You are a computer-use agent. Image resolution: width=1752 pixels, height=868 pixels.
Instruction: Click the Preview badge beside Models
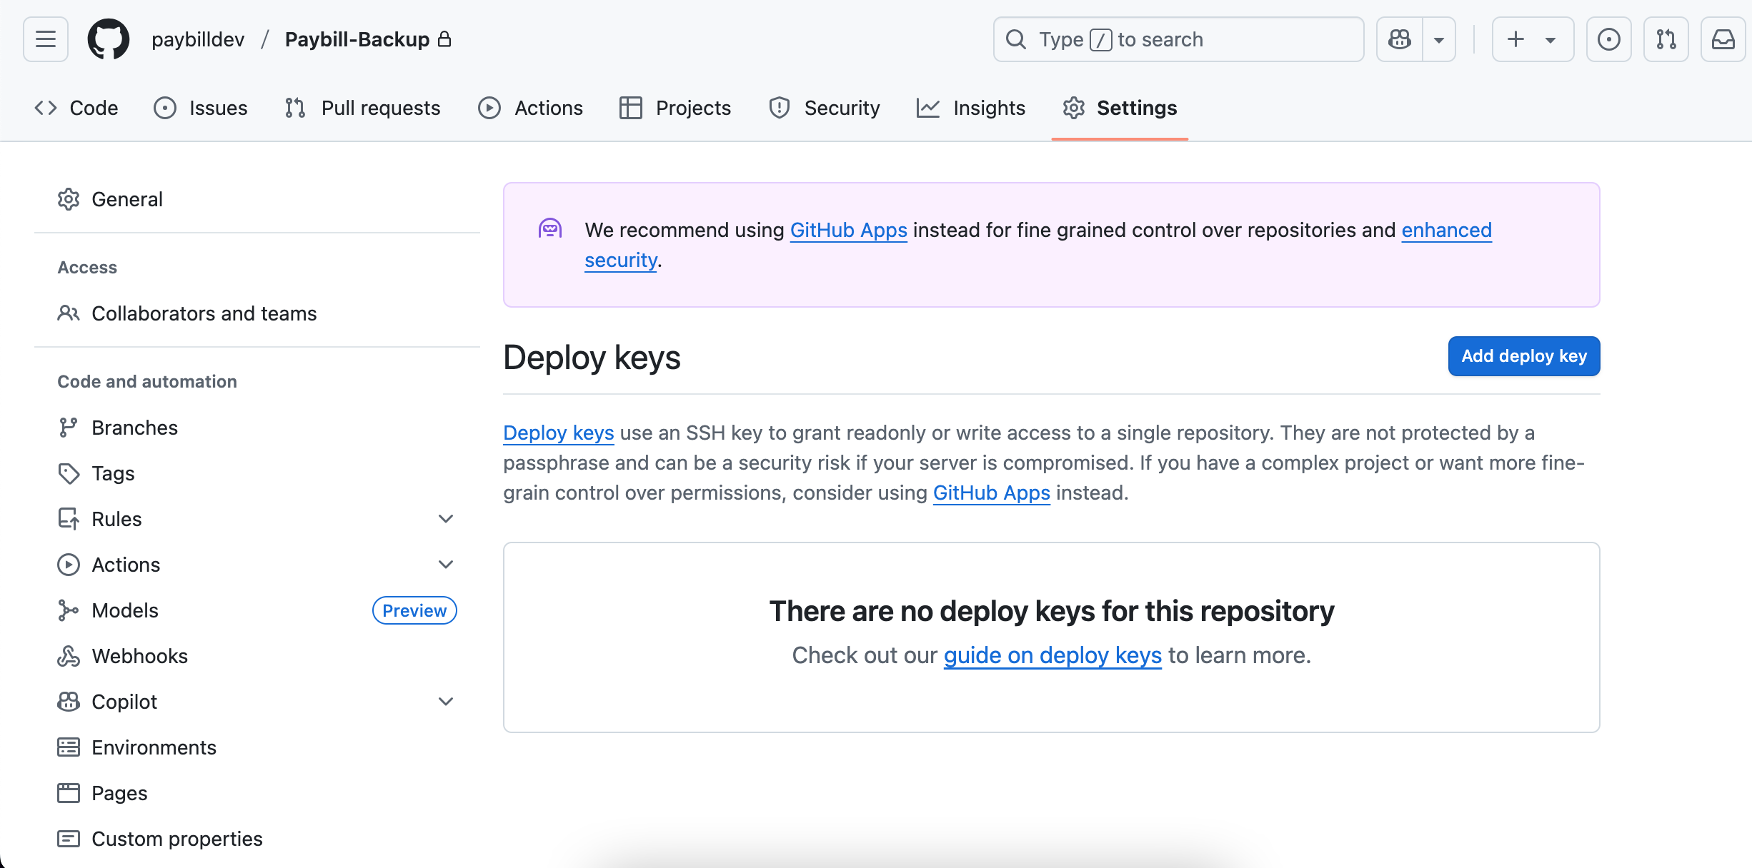(414, 610)
